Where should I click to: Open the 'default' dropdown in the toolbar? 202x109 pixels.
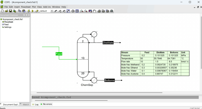(x=52, y=11)
